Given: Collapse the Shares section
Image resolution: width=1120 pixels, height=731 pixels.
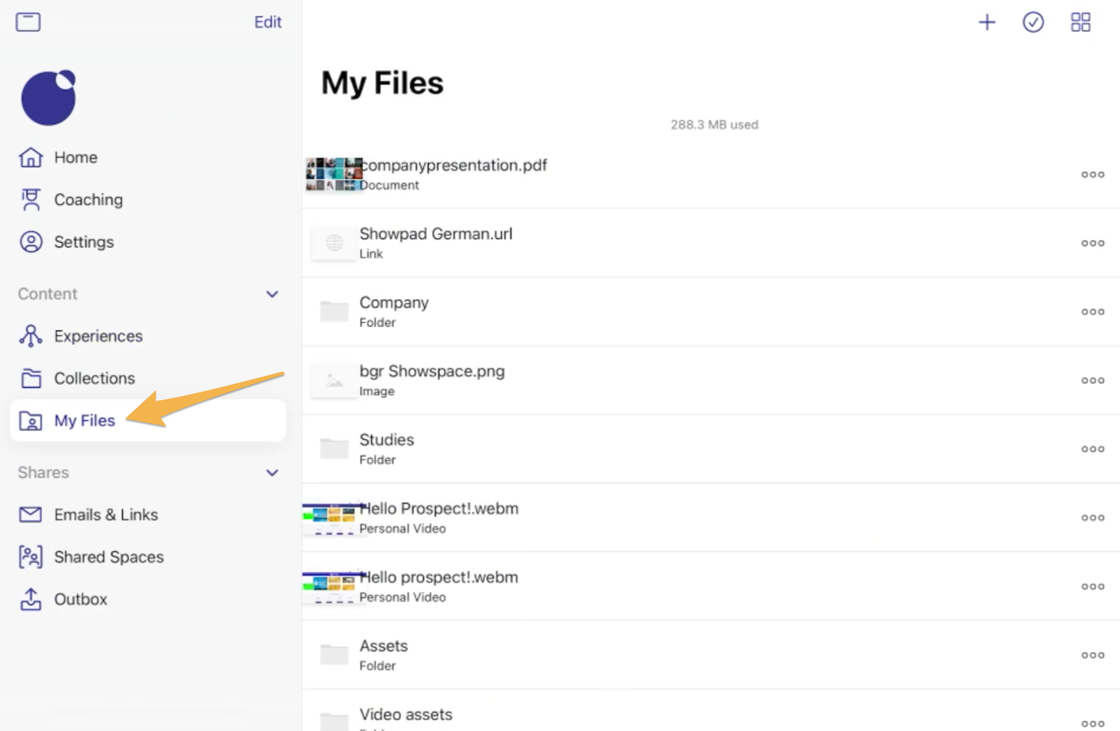Looking at the screenshot, I should point(272,472).
